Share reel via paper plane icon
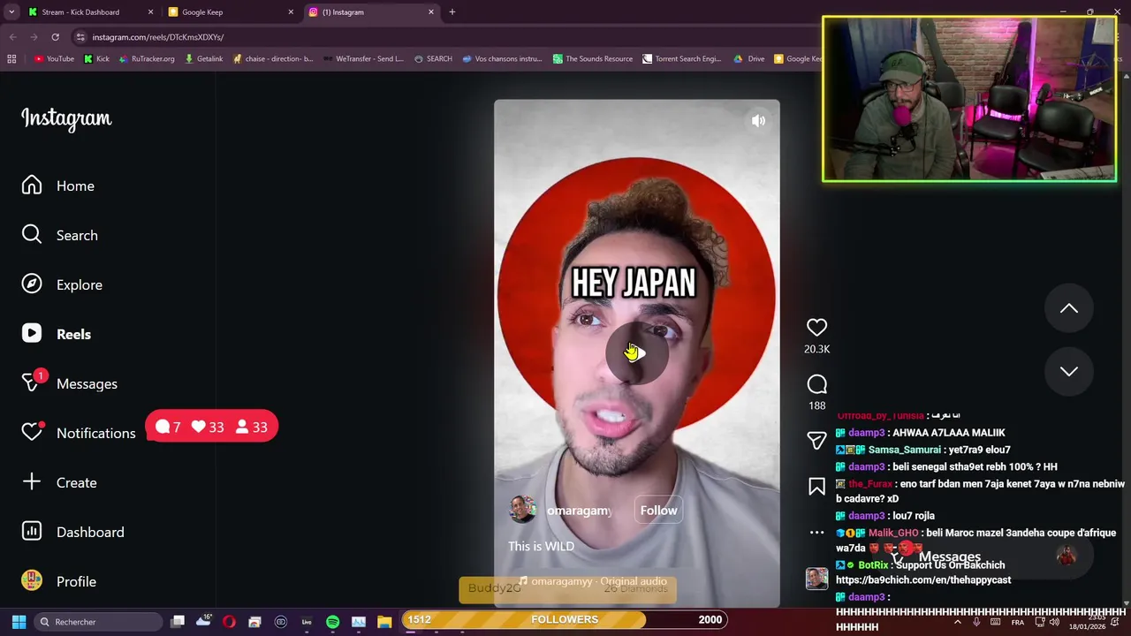 816,440
